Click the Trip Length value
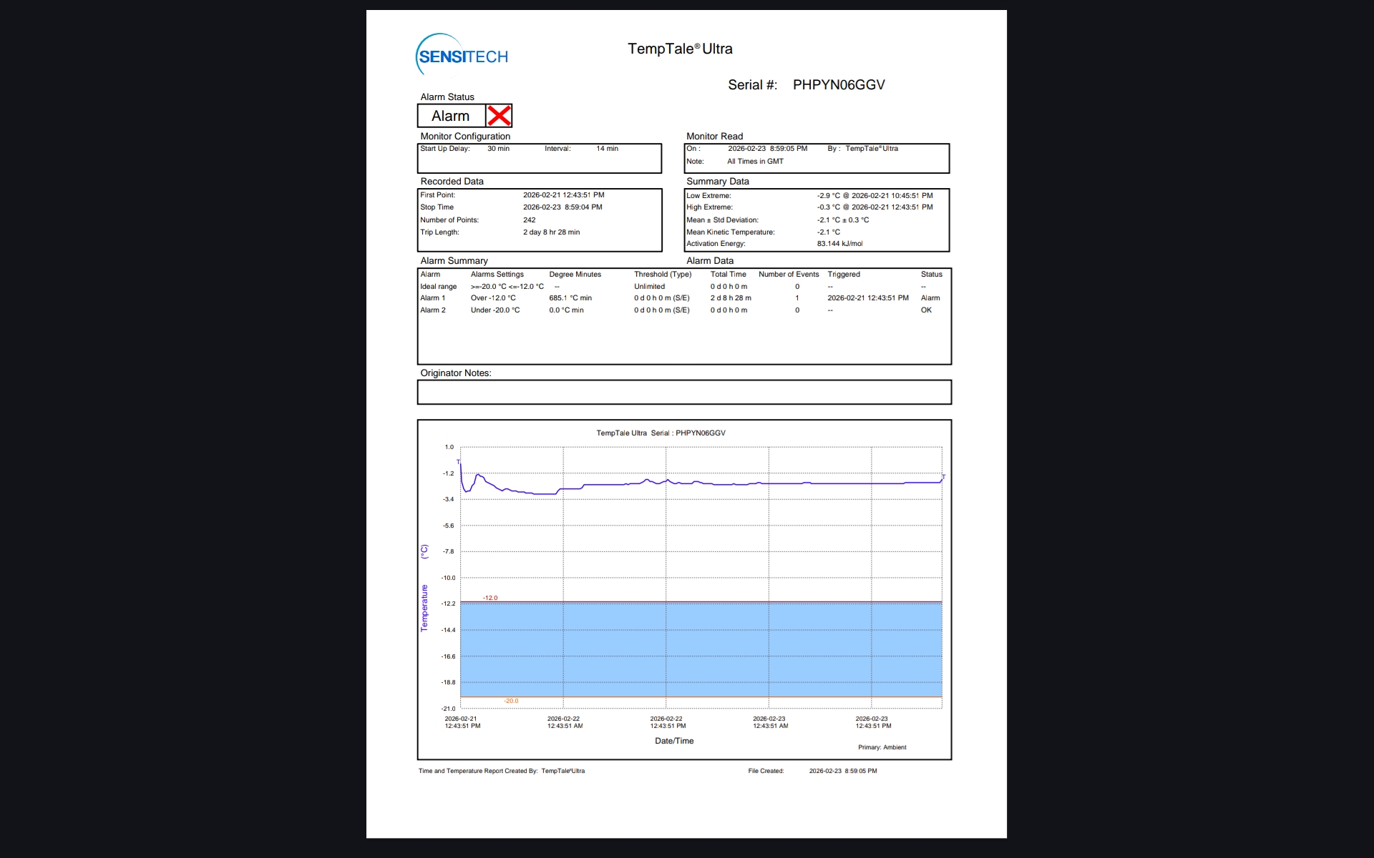 [x=551, y=232]
